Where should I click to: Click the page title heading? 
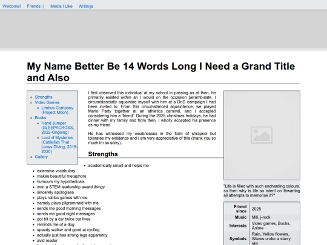(x=161, y=72)
